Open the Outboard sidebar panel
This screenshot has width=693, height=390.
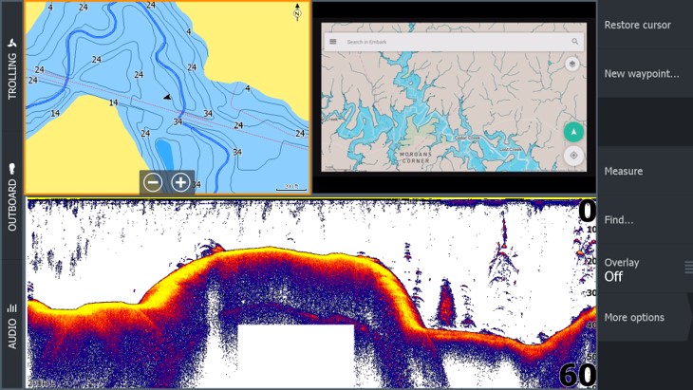coord(12,197)
